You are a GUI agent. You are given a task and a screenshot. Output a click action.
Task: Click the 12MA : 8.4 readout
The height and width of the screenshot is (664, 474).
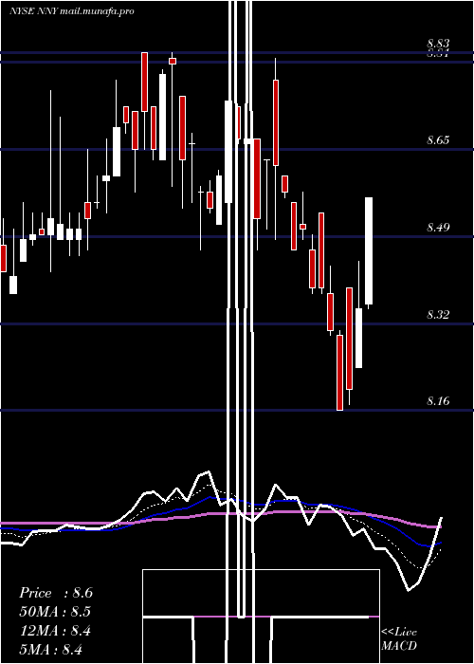pyautogui.click(x=55, y=631)
